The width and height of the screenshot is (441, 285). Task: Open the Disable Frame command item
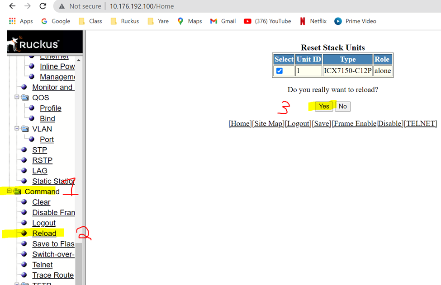pyautogui.click(x=53, y=213)
